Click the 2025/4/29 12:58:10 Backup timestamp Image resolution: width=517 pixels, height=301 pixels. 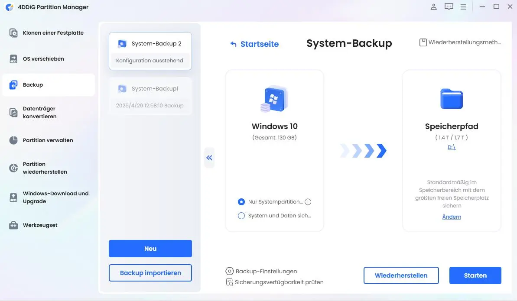pyautogui.click(x=150, y=106)
